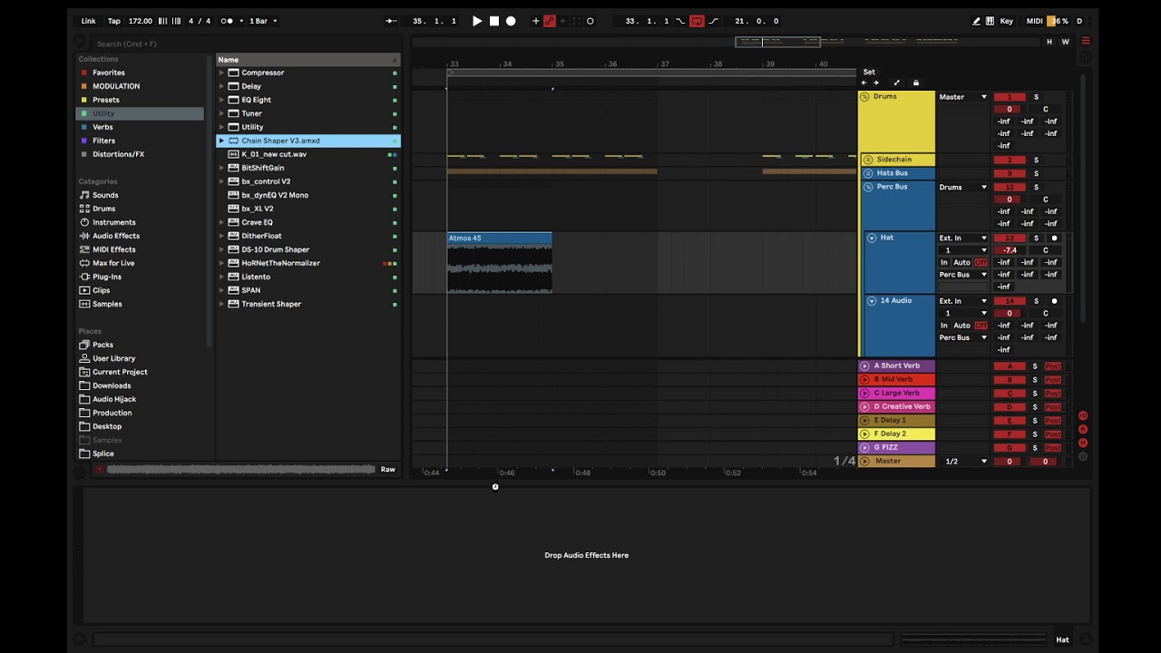
Task: Click the Tap tempo button
Action: point(114,21)
